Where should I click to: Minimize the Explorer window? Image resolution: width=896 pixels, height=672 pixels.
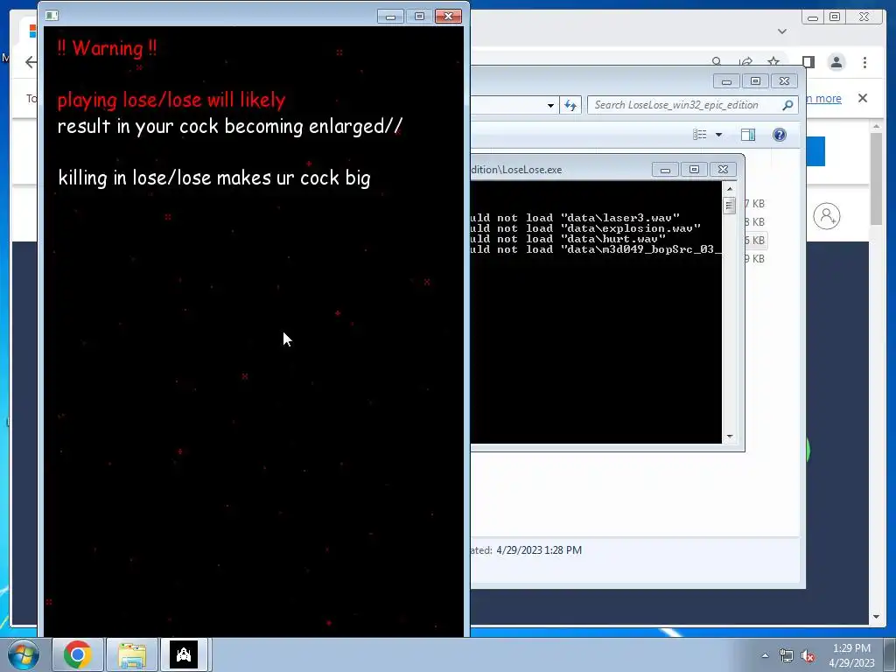coord(726,81)
